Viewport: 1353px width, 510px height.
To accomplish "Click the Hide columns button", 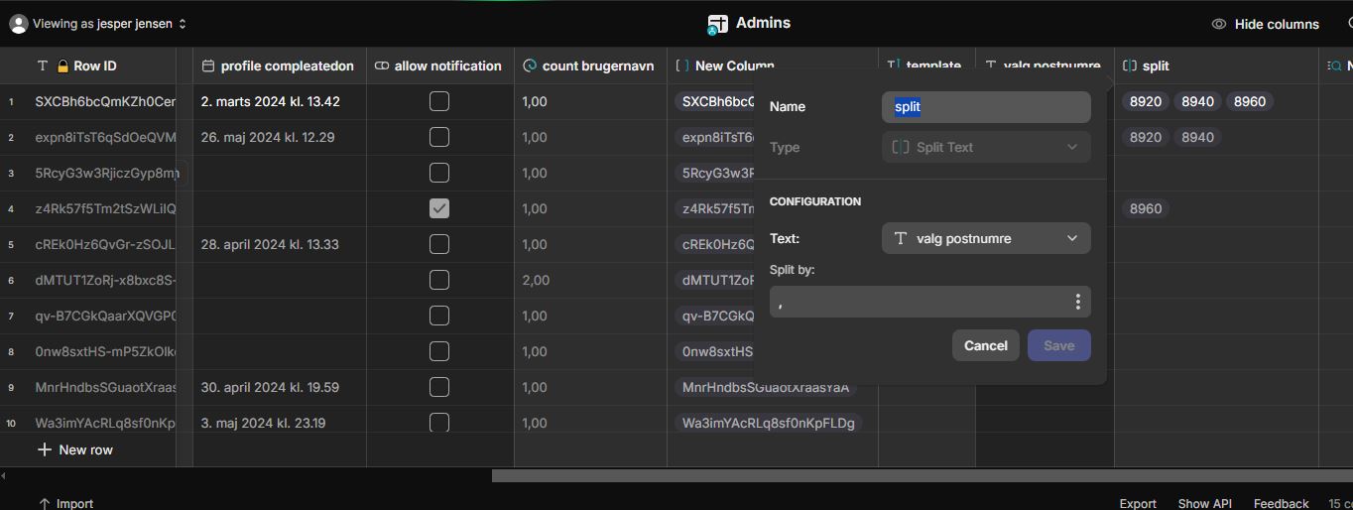I will [1266, 24].
